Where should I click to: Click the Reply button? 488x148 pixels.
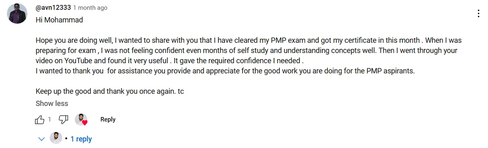click(108, 119)
